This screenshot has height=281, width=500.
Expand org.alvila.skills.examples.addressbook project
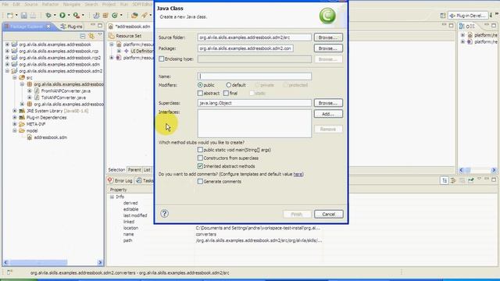[7, 44]
